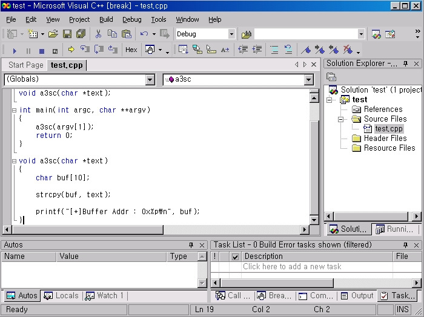Screen dimensions: 424x317
Task: Click the editor vertical scrollbar down arrow
Action: (x=314, y=220)
